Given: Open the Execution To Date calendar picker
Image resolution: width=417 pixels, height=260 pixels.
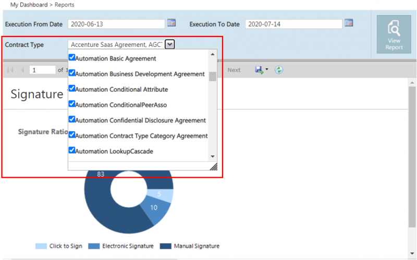Looking at the screenshot, I should [349, 23].
